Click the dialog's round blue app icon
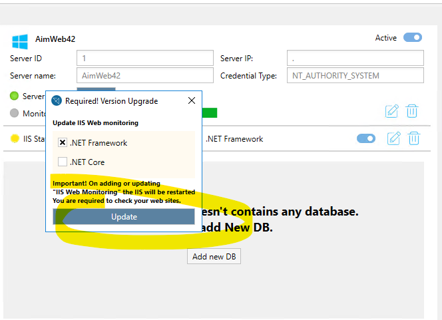The width and height of the screenshot is (442, 320). click(x=57, y=100)
